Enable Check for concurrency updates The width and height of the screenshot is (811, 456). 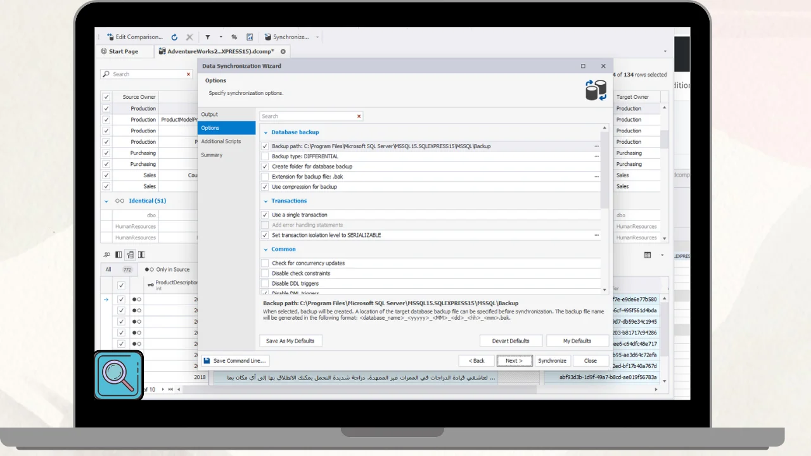point(265,263)
